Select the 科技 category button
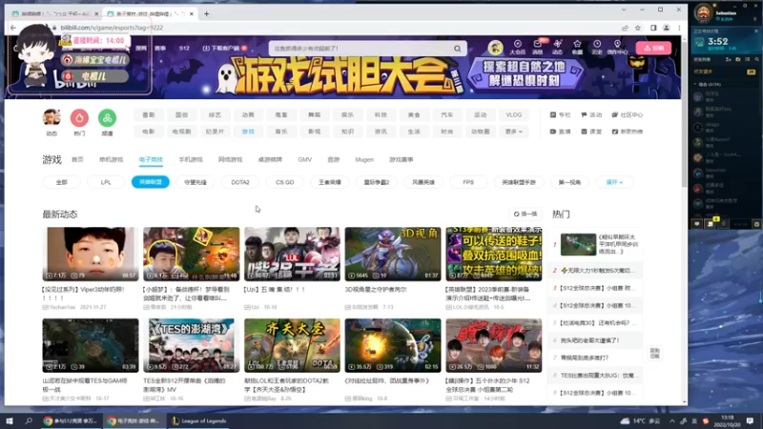 tap(381, 115)
